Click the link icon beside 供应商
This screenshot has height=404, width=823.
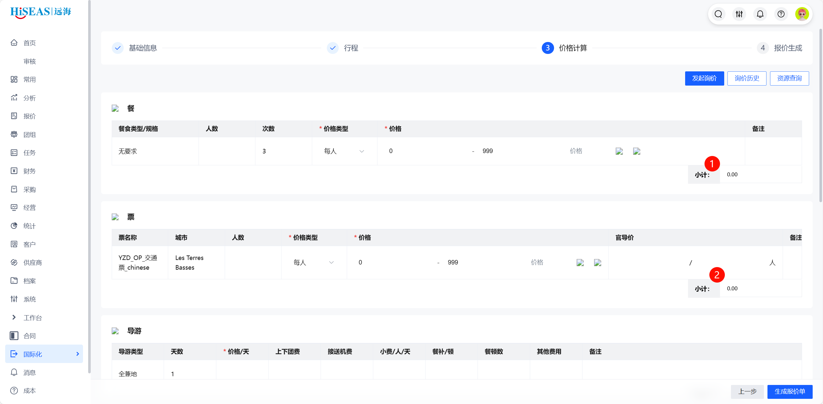14,262
